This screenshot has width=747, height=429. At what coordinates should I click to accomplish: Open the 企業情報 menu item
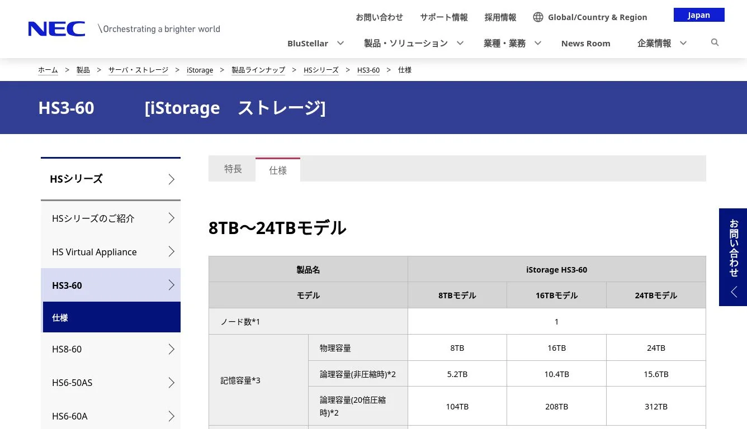click(x=654, y=43)
